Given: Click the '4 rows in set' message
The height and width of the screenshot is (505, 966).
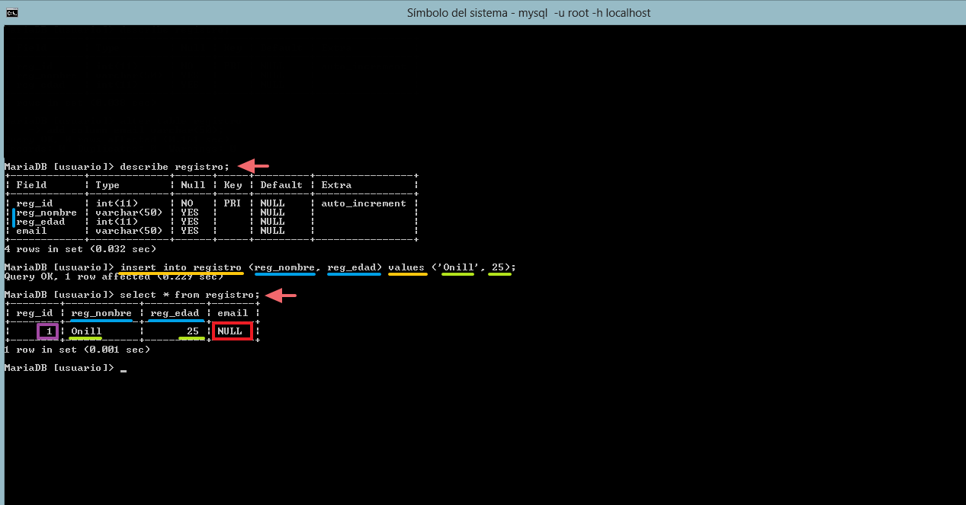Looking at the screenshot, I should point(80,249).
